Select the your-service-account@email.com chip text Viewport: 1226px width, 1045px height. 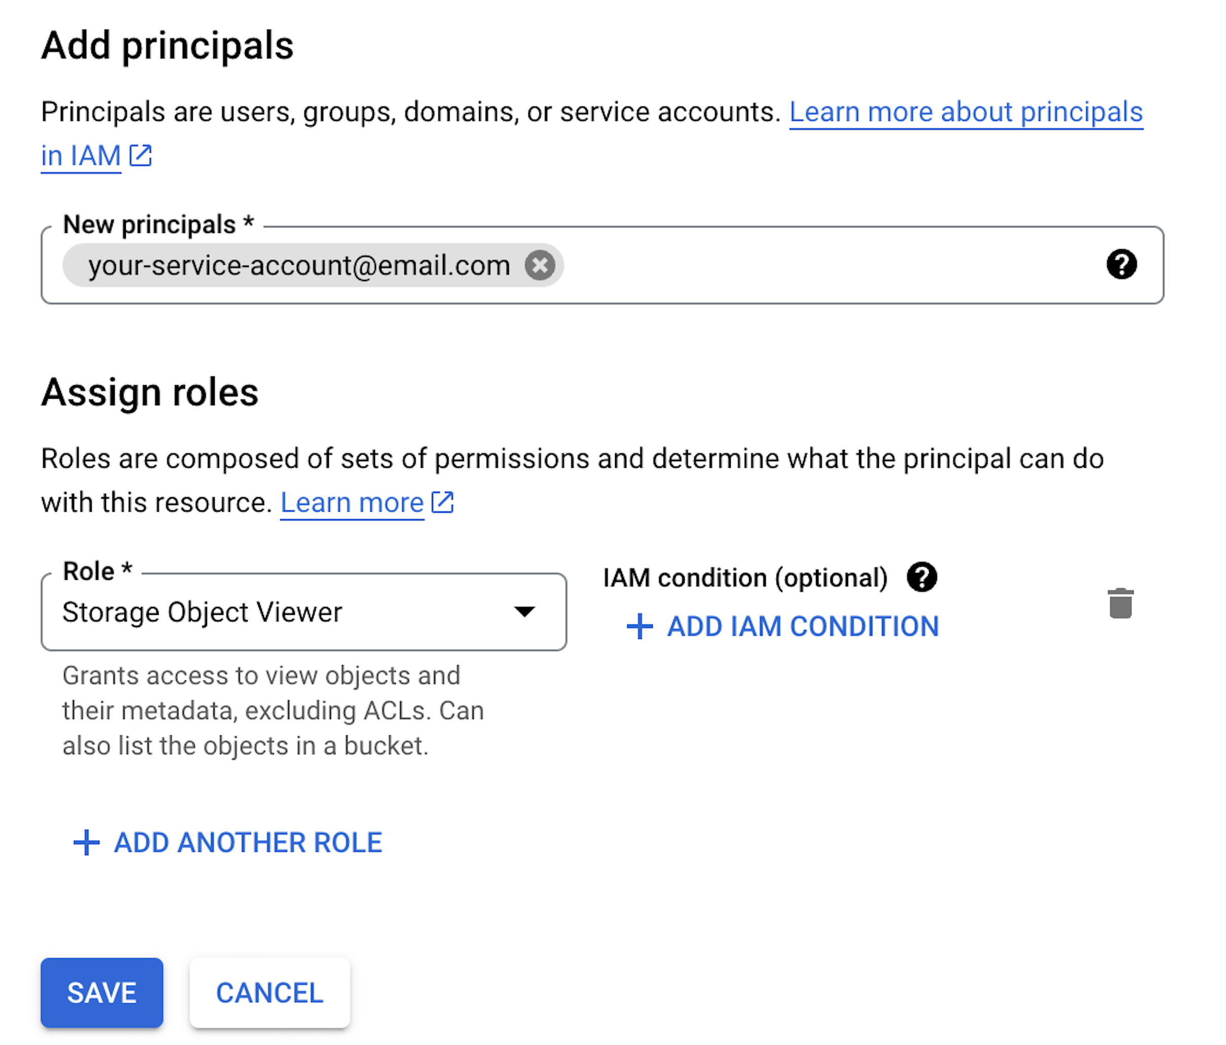(299, 265)
